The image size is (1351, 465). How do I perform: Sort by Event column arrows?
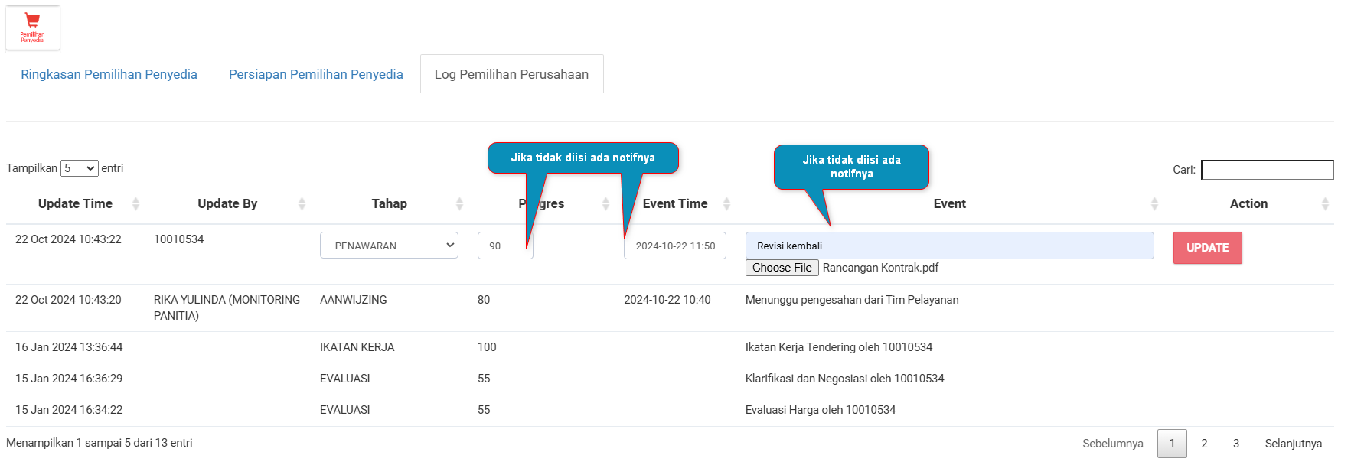[x=1154, y=203]
